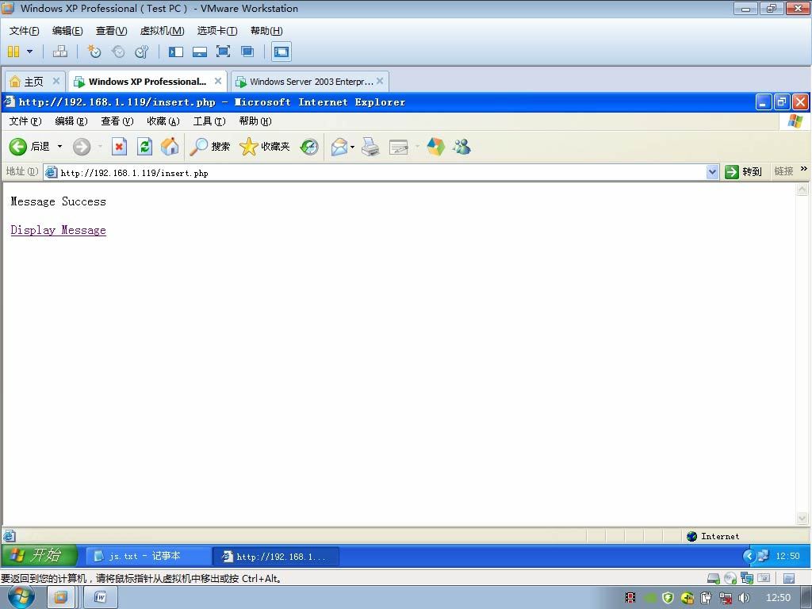Viewport: 812px width, 609px height.
Task: Click the 搜索 search button
Action: pyautogui.click(x=209, y=147)
